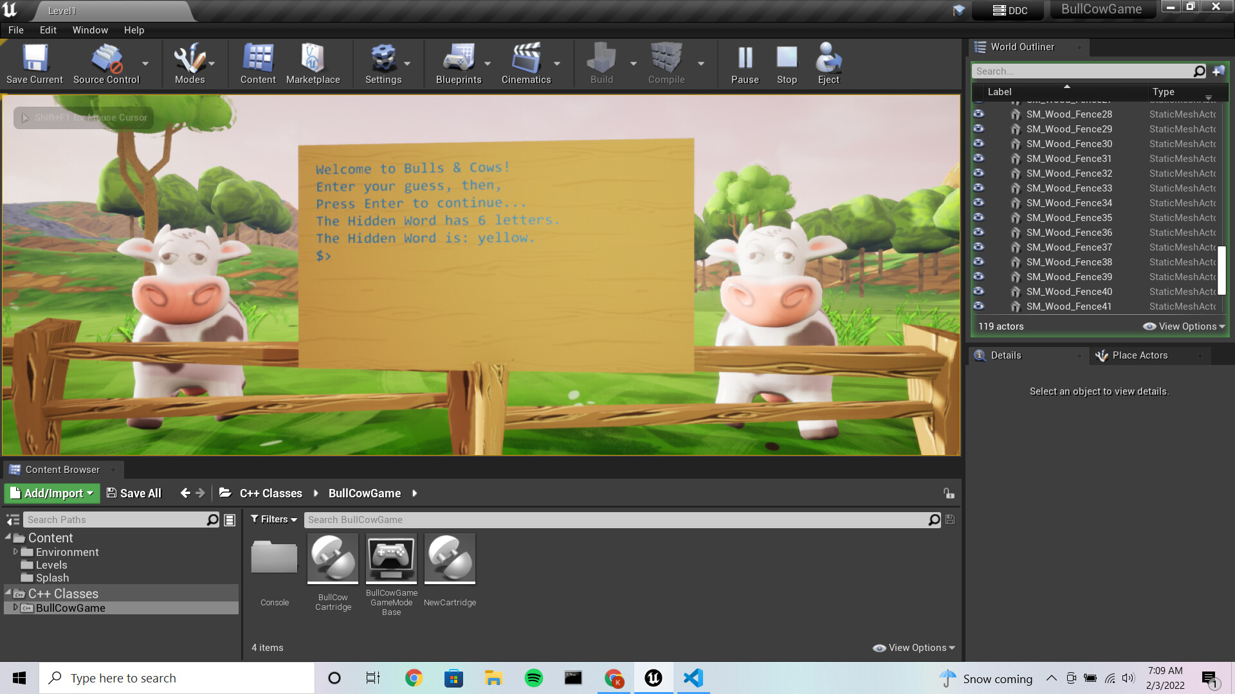
Task: Click the Cinematics clapperboard icon
Action: tap(526, 64)
